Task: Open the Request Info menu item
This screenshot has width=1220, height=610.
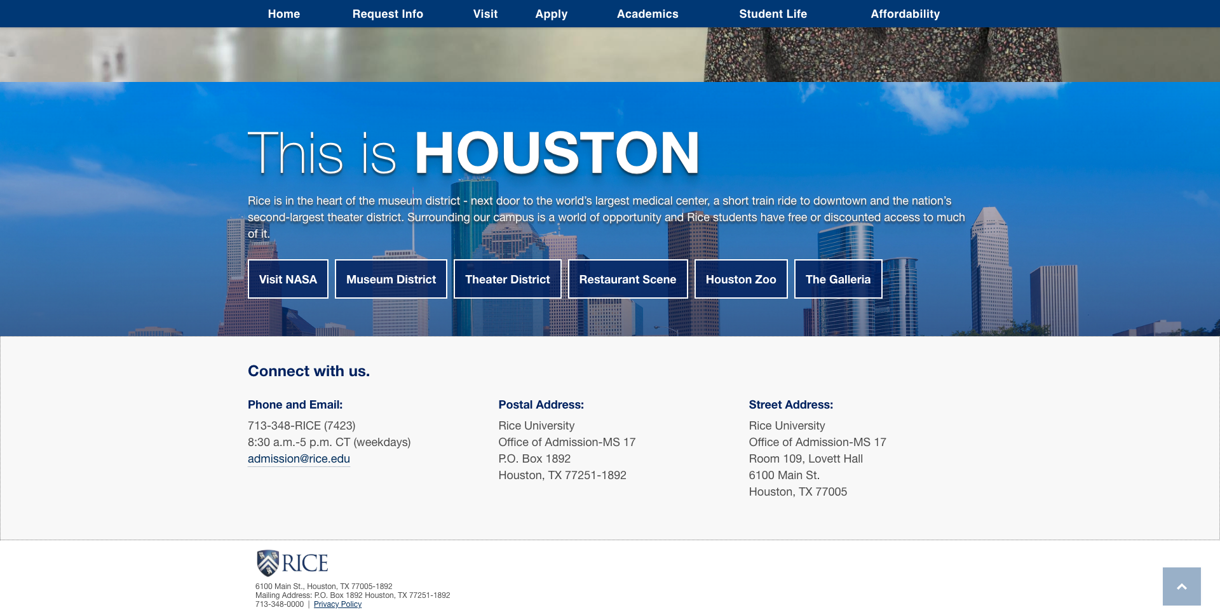Action: click(388, 14)
